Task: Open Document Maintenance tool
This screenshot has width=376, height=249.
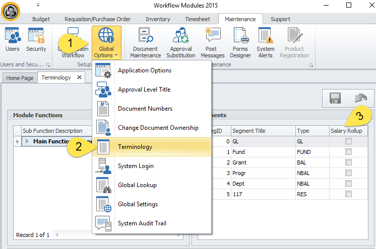Action: pyautogui.click(x=146, y=42)
